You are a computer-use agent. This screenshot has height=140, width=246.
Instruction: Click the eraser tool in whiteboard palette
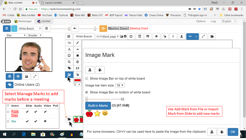point(78,74)
